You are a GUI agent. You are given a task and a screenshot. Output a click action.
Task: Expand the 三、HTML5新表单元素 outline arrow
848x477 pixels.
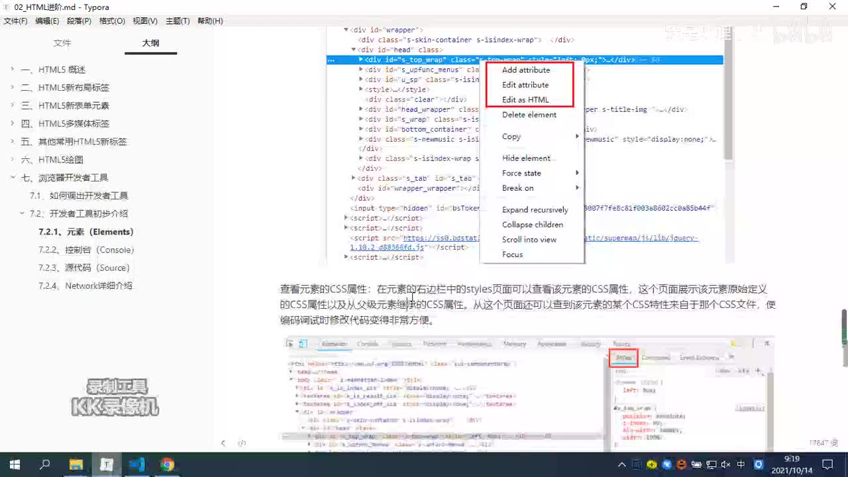click(13, 105)
